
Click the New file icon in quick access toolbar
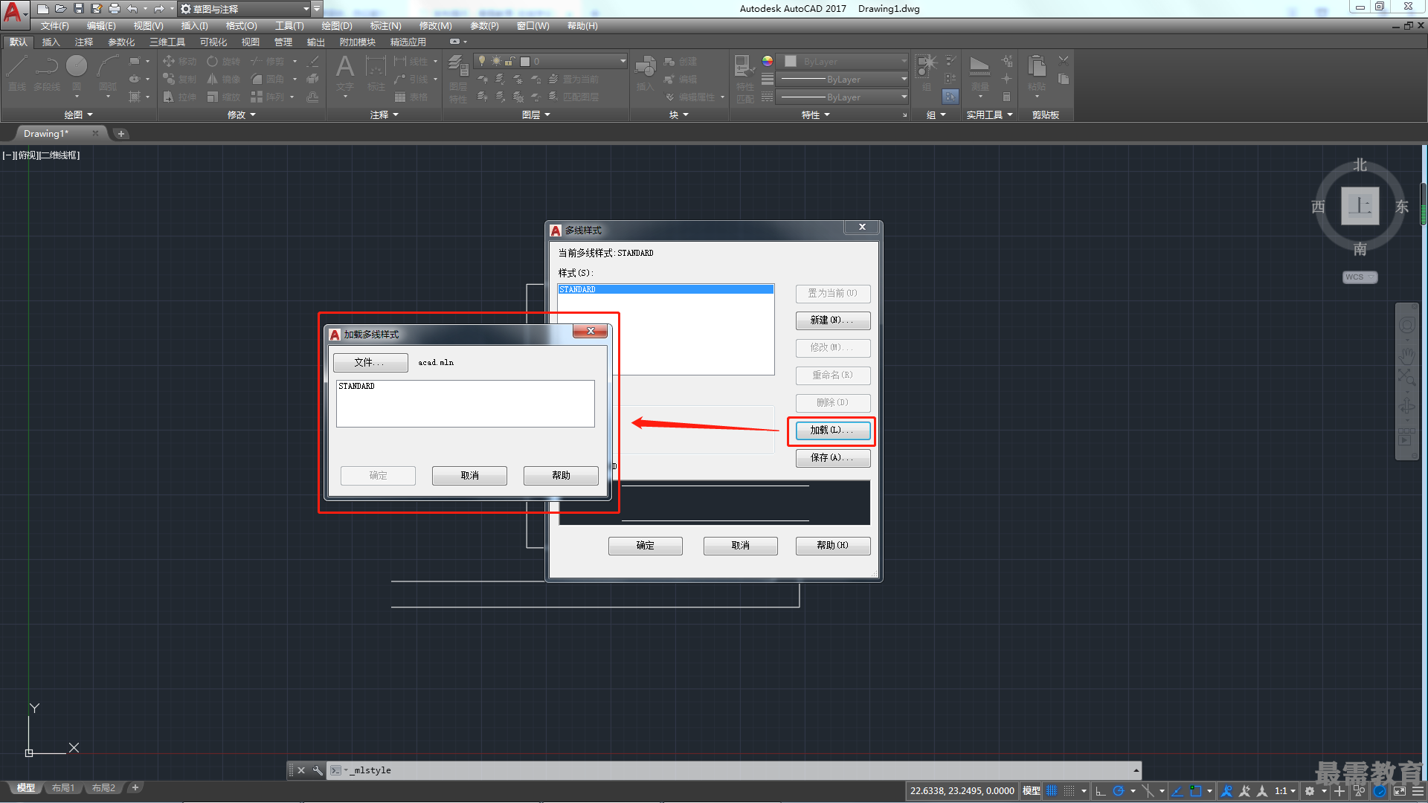point(43,9)
